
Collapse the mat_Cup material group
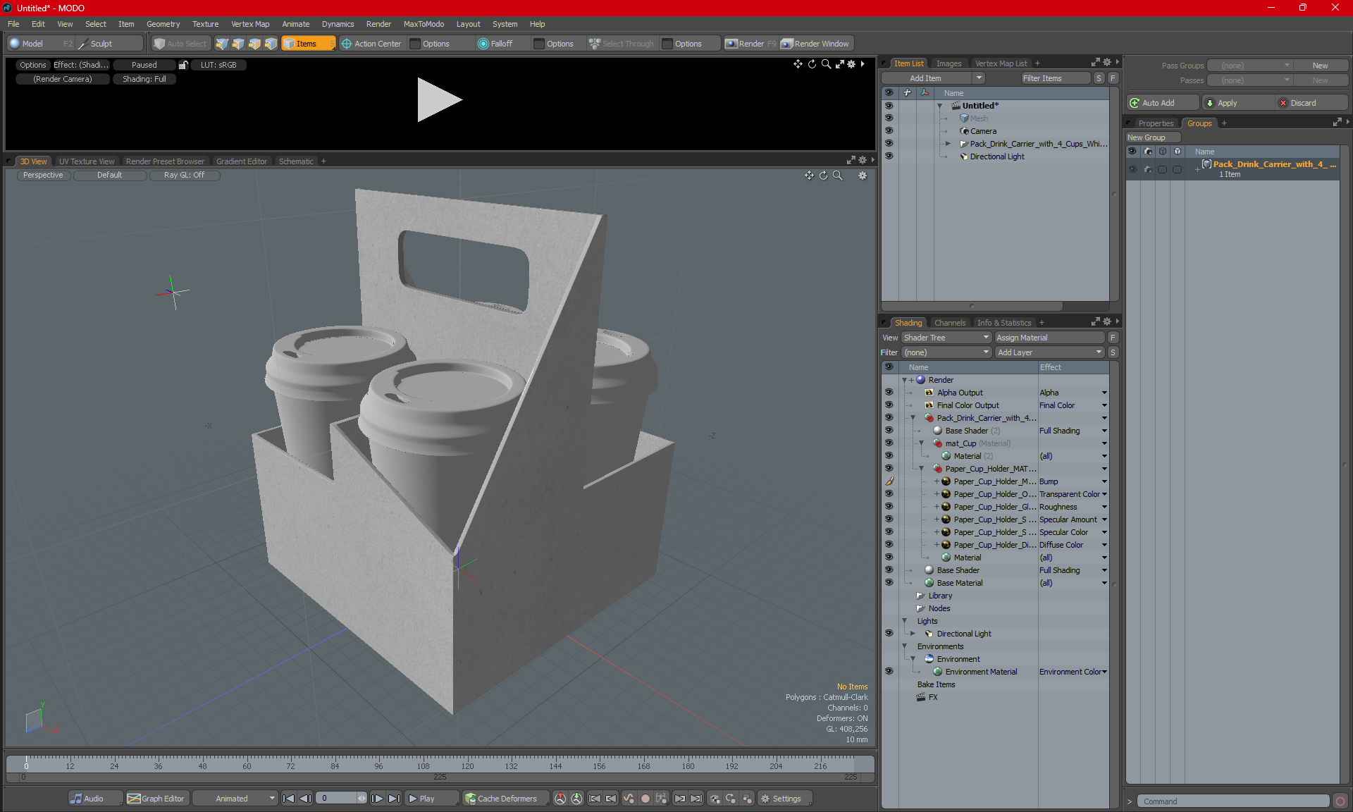[921, 443]
